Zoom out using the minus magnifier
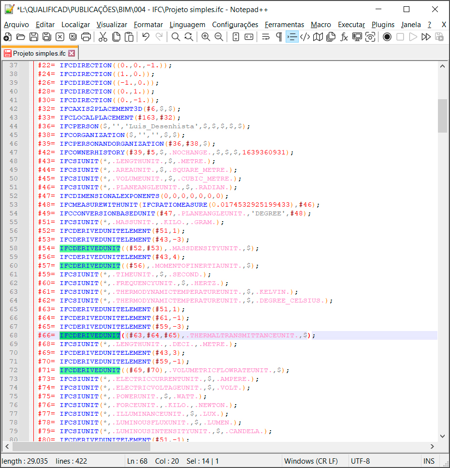 tap(219, 37)
